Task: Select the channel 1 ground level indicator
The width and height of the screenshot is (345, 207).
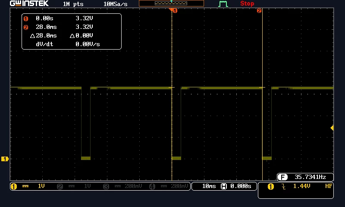Action: coord(5,159)
